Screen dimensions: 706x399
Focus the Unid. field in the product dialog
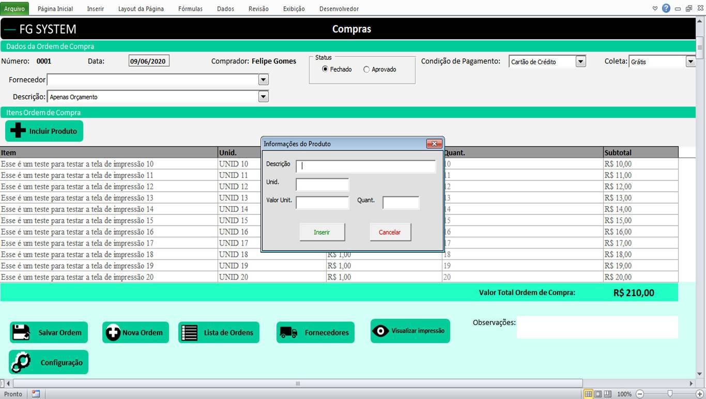323,185
